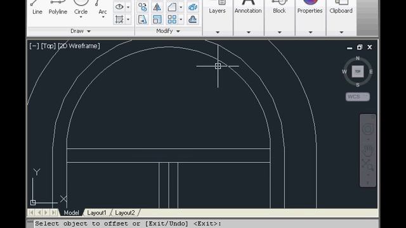Image resolution: width=406 pixels, height=228 pixels.
Task: Click the UCS icon origin square
Action: (33, 203)
